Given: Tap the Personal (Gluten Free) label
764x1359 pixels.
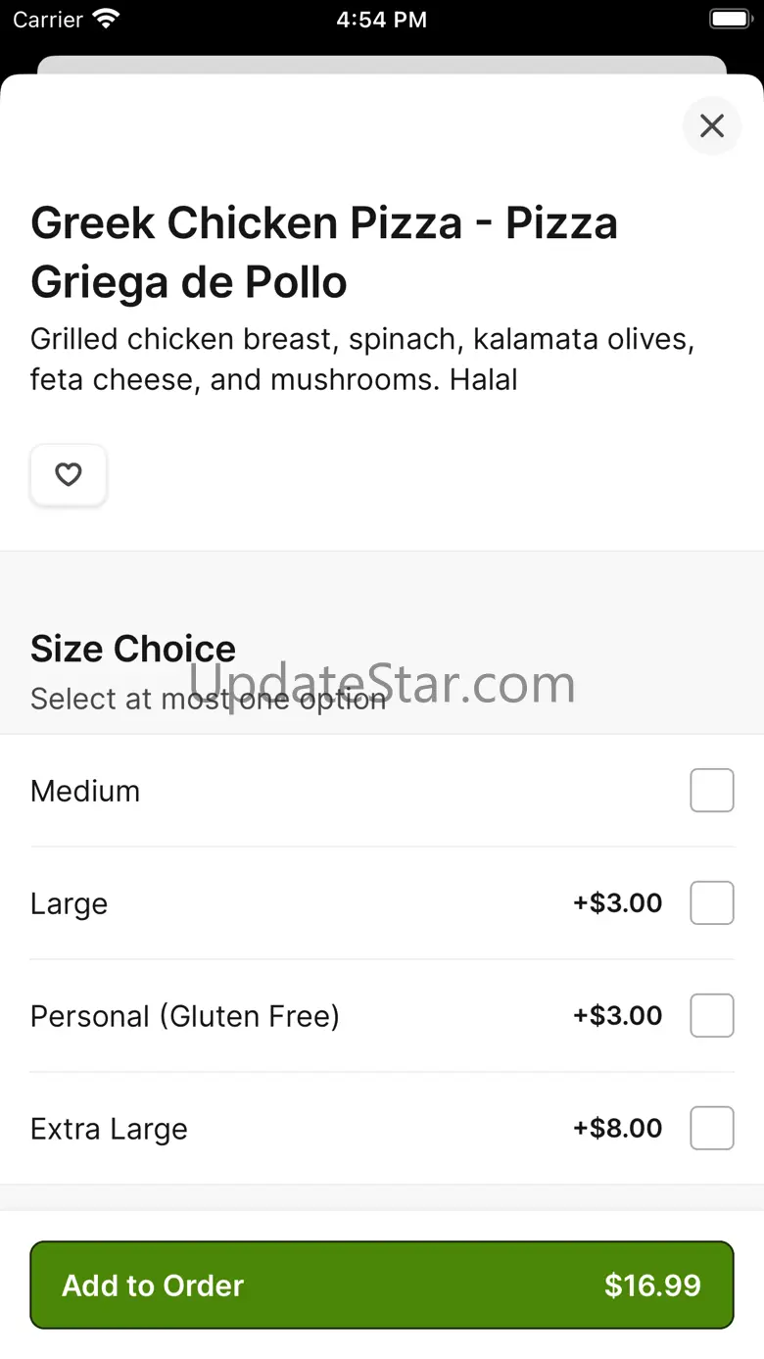Looking at the screenshot, I should click(185, 1016).
